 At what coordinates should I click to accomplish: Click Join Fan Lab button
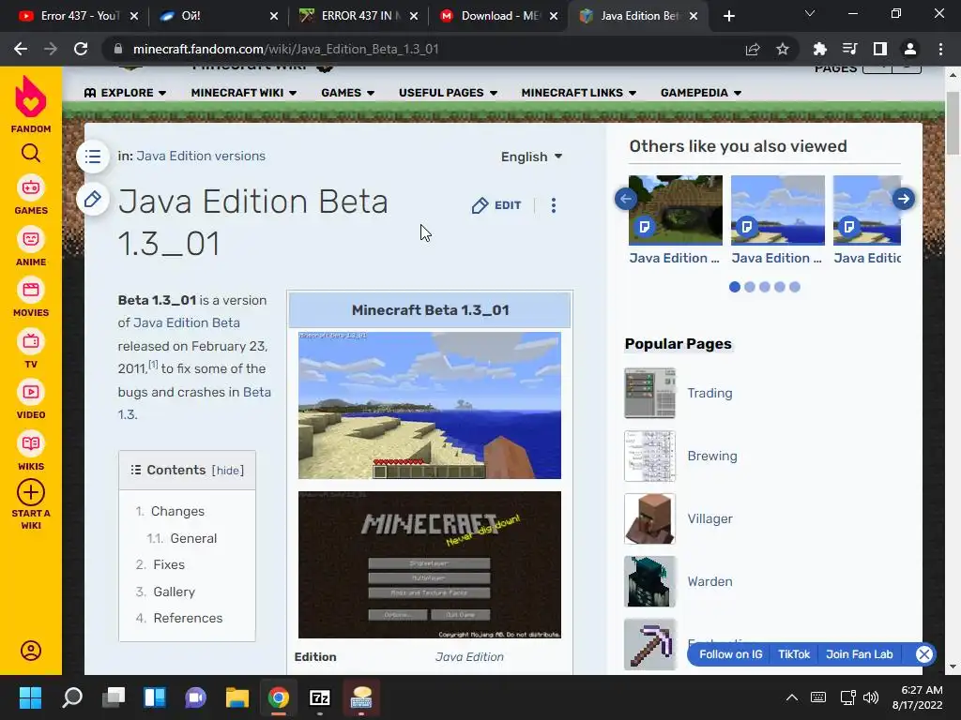point(860,654)
